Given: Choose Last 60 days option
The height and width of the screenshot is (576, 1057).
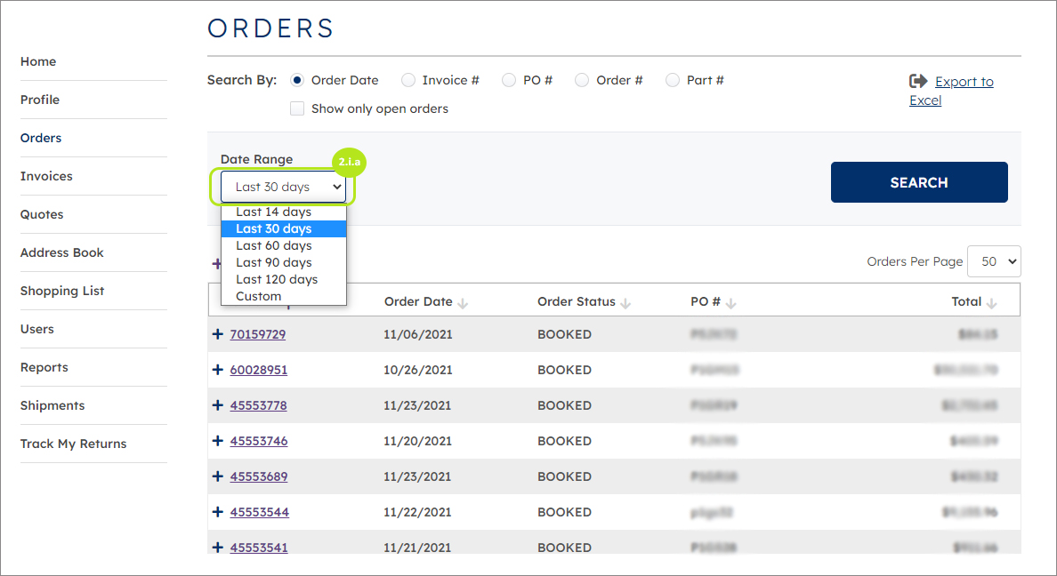Looking at the screenshot, I should tap(284, 246).
